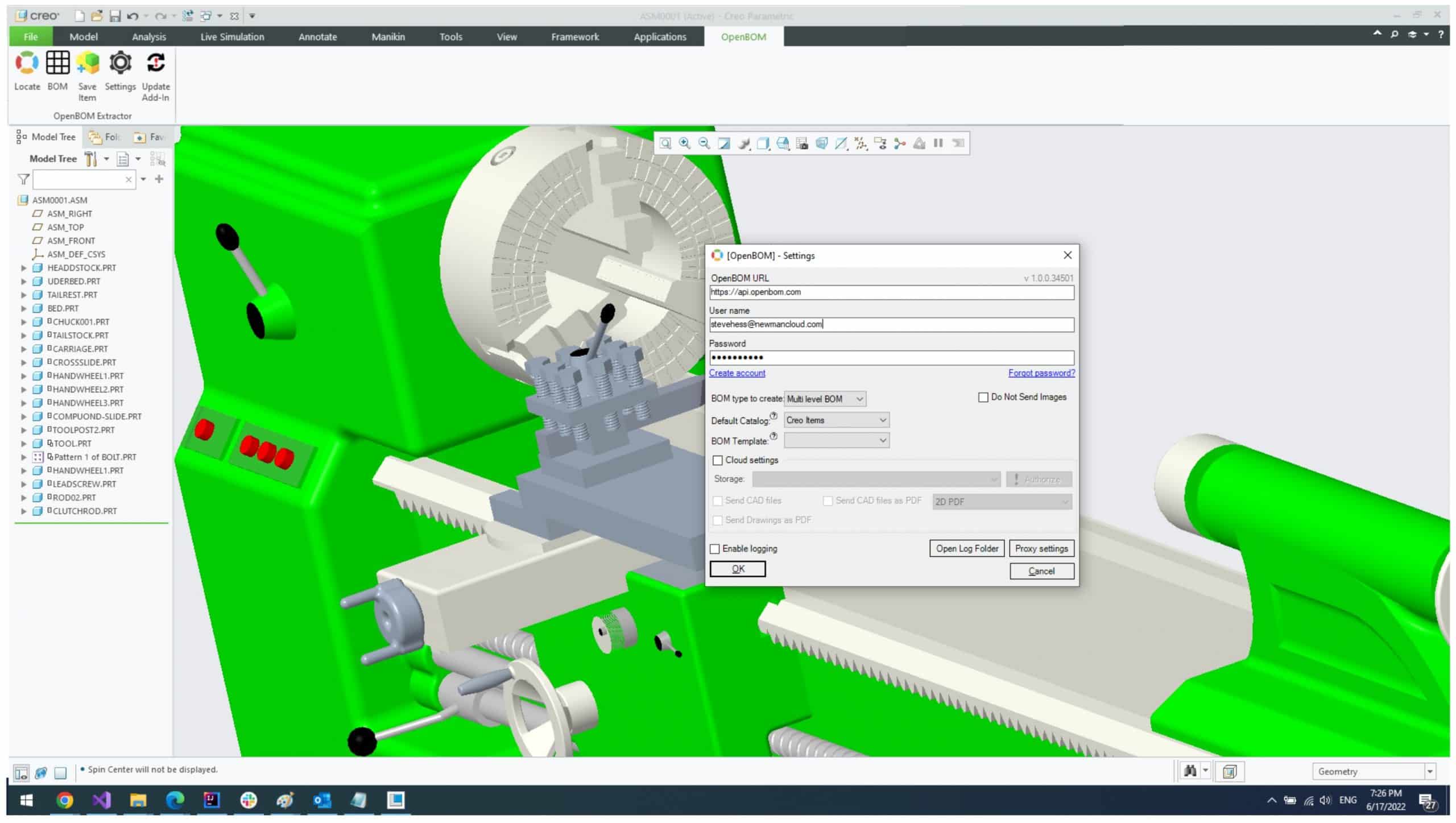This screenshot has height=823, width=1456.
Task: Tick the Cloud settings checkbox
Action: [x=718, y=460]
